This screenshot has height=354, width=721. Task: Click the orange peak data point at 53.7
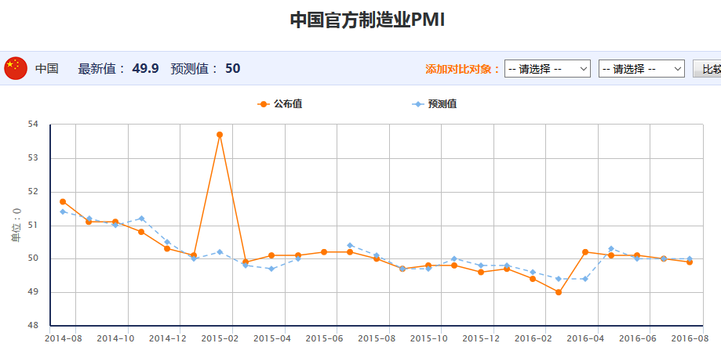click(220, 135)
